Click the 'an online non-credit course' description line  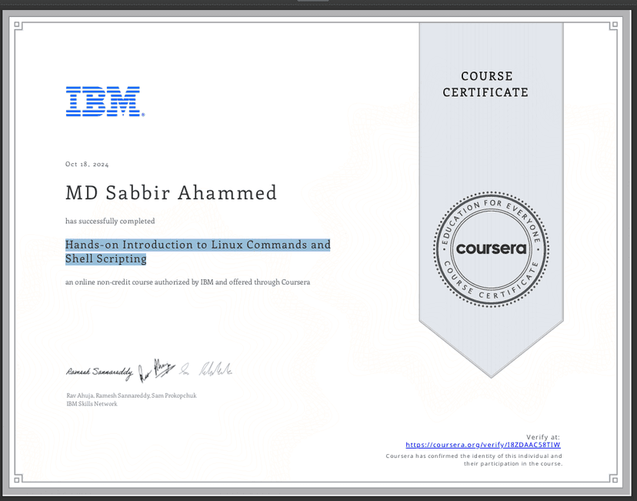(188, 282)
